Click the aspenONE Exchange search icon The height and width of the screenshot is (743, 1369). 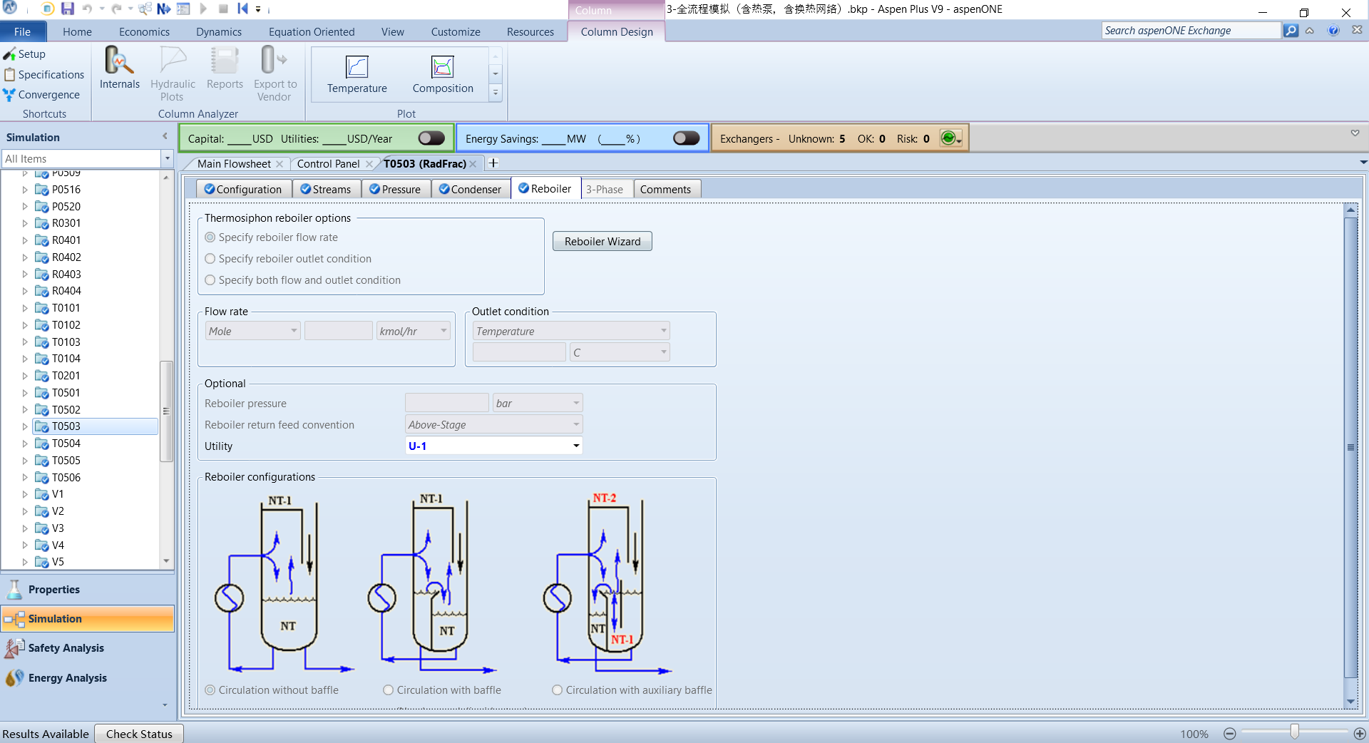[1291, 31]
